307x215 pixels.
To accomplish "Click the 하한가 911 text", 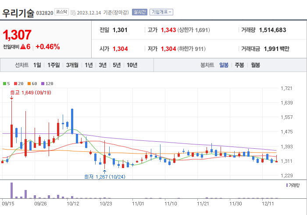I will pyautogui.click(x=192, y=49).
